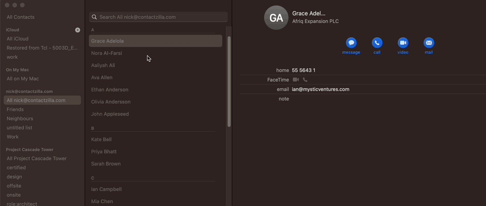Open the offsite list

tap(14, 186)
